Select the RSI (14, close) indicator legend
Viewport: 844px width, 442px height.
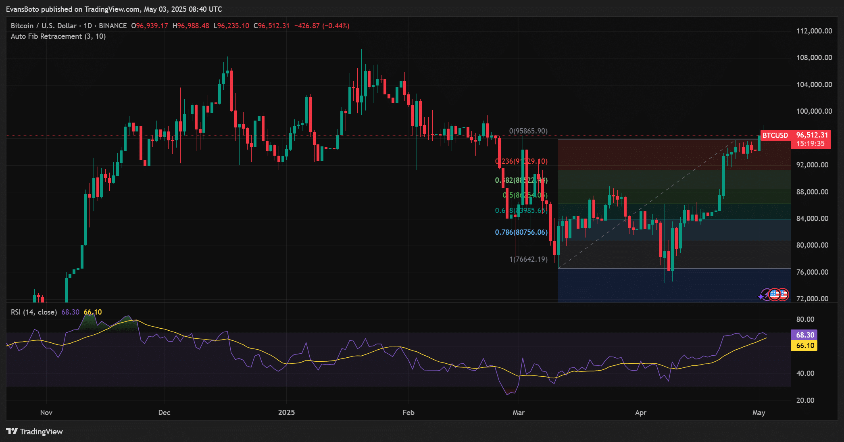click(34, 312)
